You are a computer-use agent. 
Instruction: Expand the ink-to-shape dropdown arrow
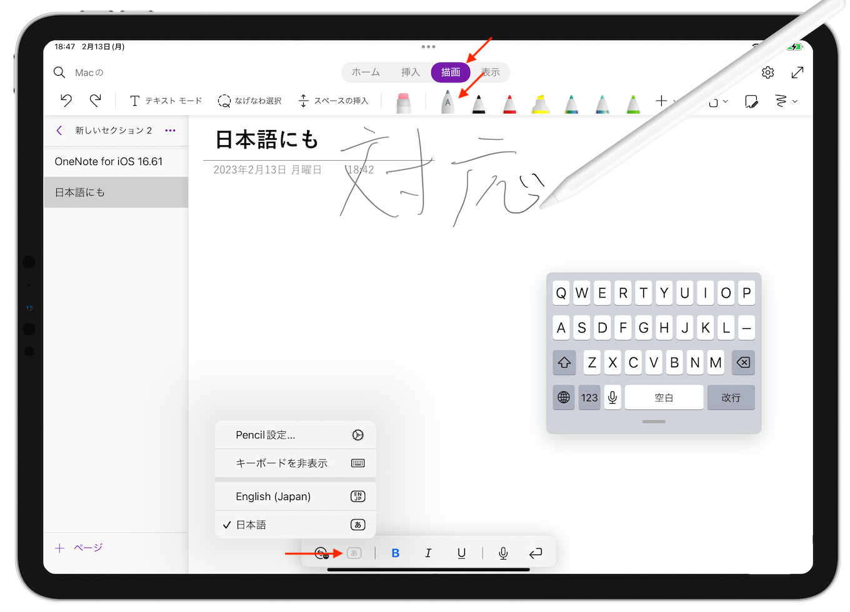point(794,101)
